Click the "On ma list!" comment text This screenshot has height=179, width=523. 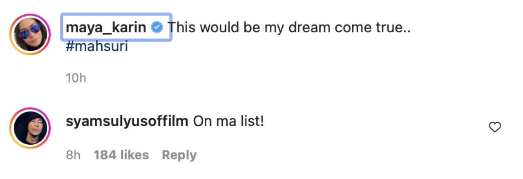point(228,121)
